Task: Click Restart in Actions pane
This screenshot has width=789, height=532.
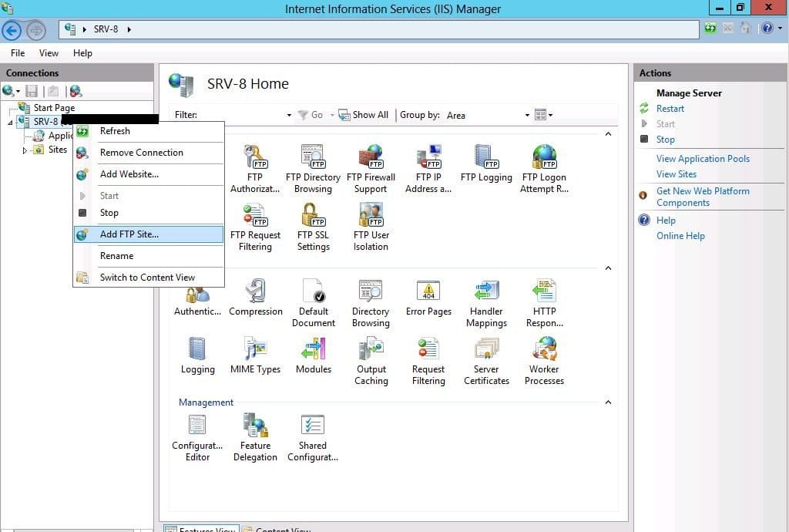Action: pyautogui.click(x=670, y=109)
